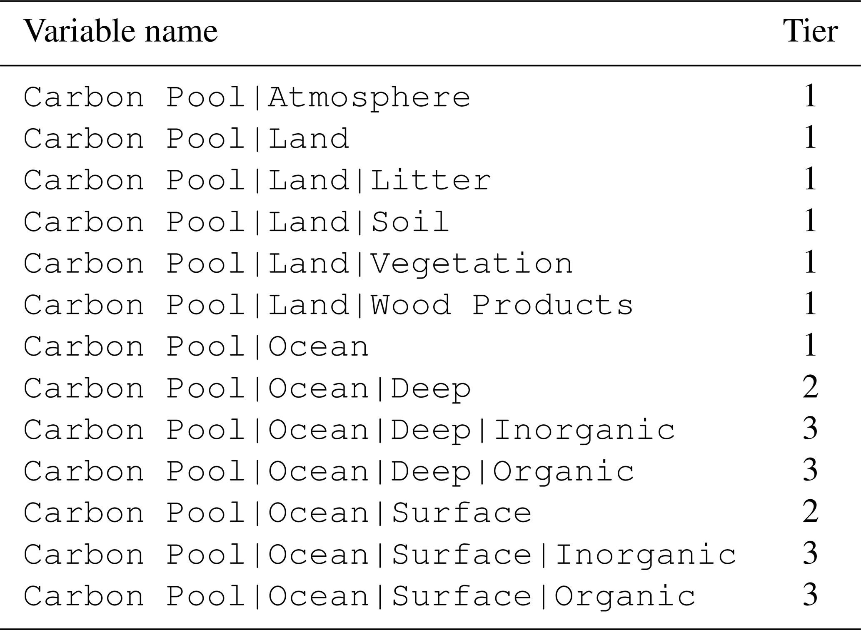861x630 pixels.
Task: Select the Carbon Pool|Land|Soil variable
Action: 237,222
